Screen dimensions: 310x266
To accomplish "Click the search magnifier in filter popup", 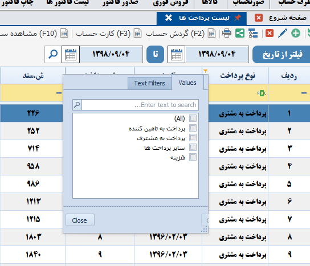I will pyautogui.click(x=77, y=105).
